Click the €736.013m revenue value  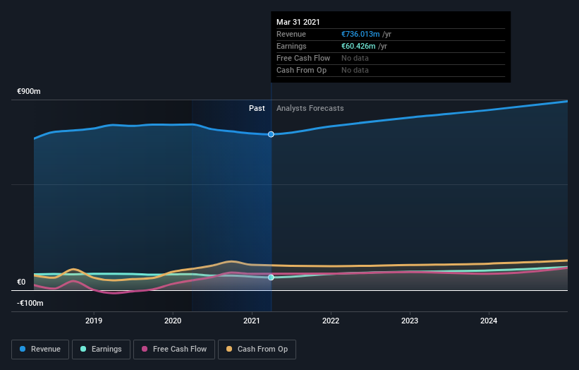(360, 34)
